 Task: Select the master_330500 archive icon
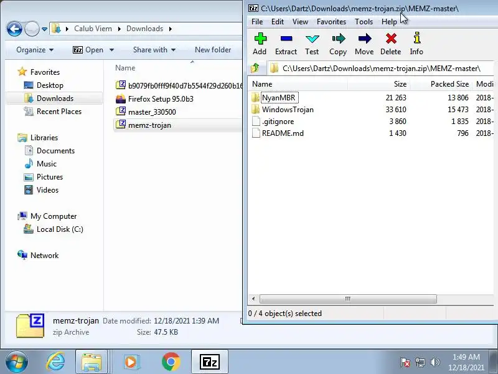tap(121, 112)
